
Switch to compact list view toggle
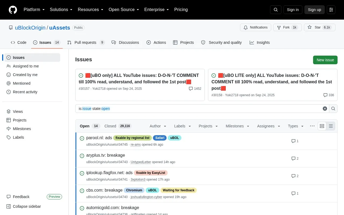[331, 126]
